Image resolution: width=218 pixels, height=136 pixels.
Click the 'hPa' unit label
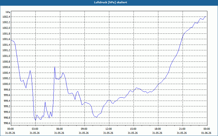8,12
